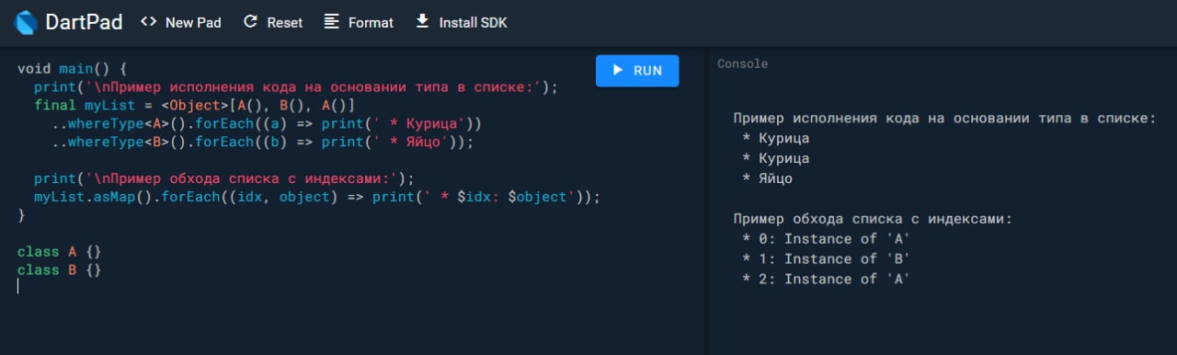
Task: Click first print line with 'Пример исполнения кода'
Action: click(x=296, y=87)
